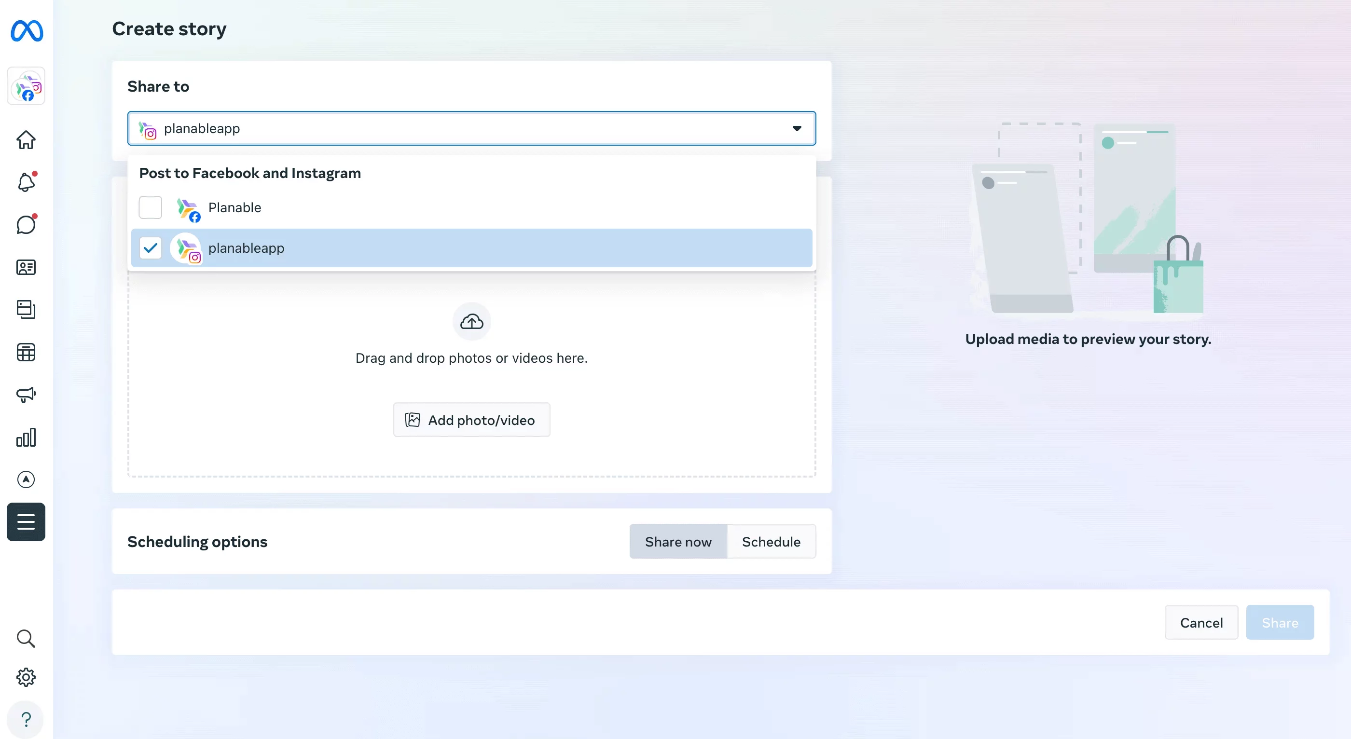The width and height of the screenshot is (1351, 739).
Task: Click the Add photo/video button
Action: point(471,420)
